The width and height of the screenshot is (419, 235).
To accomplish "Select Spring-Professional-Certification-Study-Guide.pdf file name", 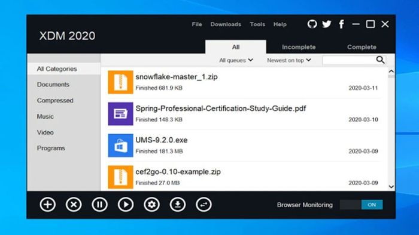I will coord(221,109).
